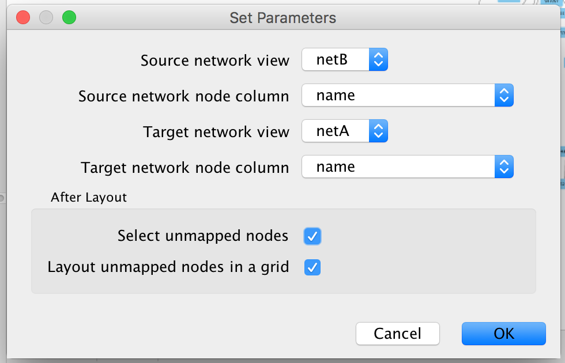Image resolution: width=565 pixels, height=363 pixels.
Task: Uncheck the Select unmapped nodes checkbox
Action: tap(312, 236)
